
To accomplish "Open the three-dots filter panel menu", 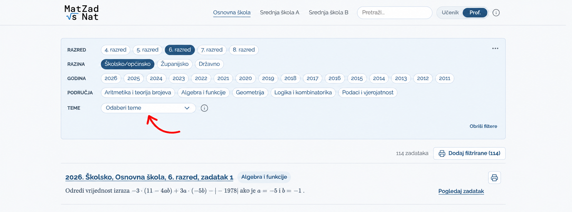I will [495, 48].
